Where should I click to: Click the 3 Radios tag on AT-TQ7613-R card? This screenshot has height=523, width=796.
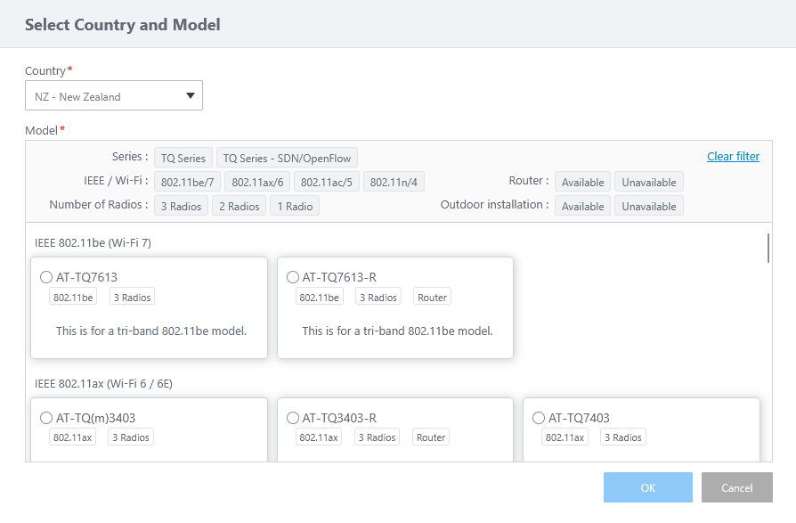click(378, 297)
